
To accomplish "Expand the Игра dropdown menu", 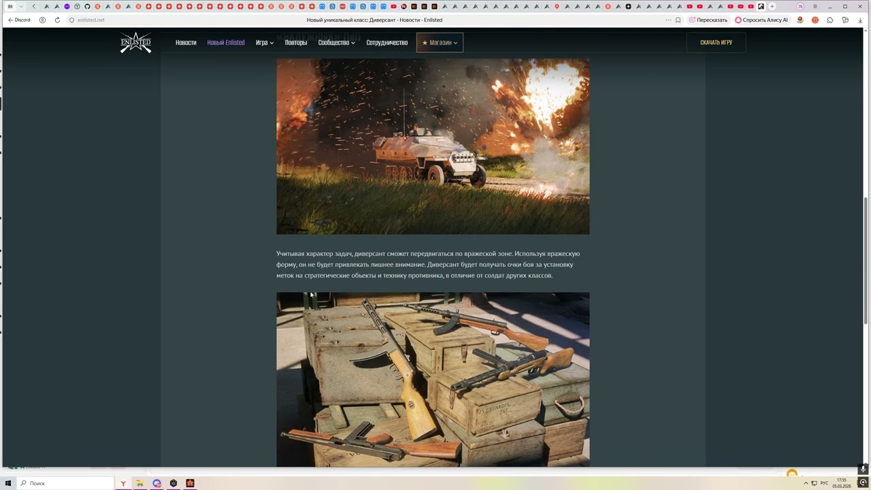I will coord(265,43).
